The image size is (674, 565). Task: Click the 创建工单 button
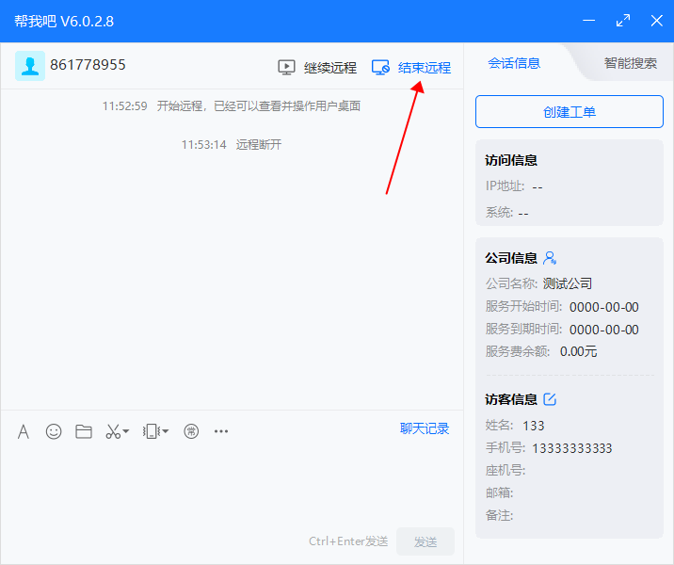(x=570, y=111)
